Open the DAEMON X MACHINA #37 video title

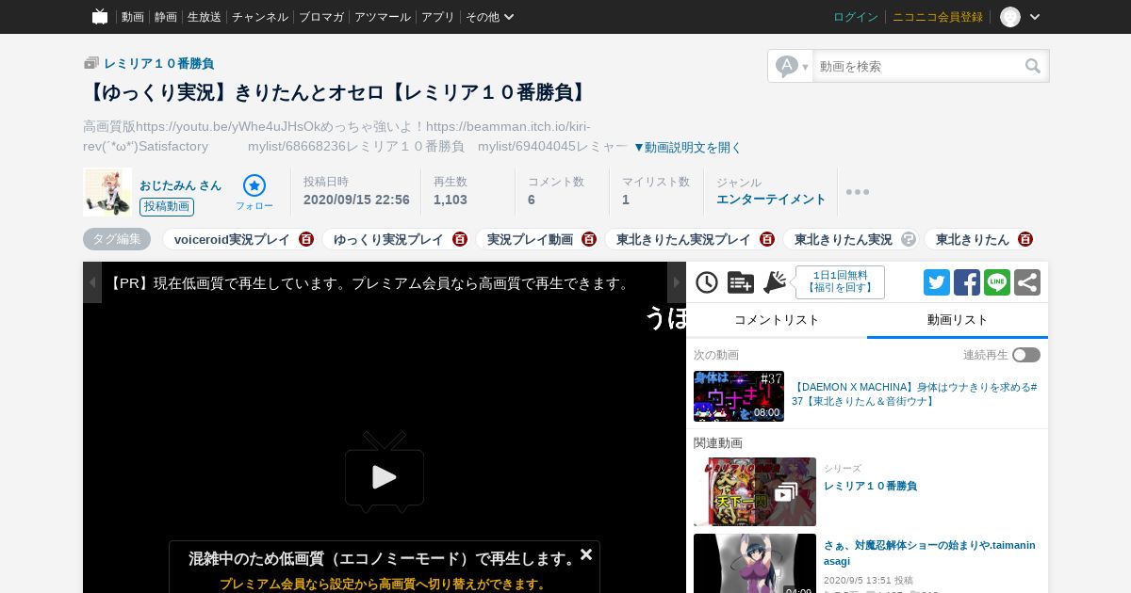click(914, 394)
